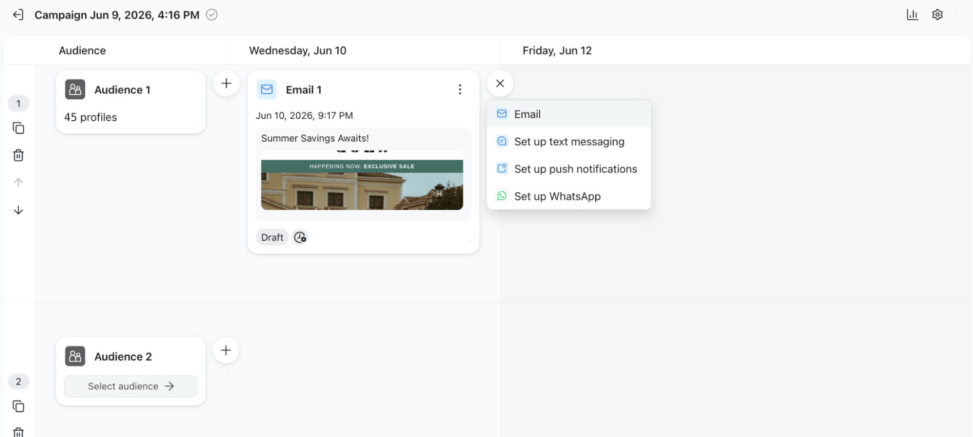Click the Draft status badge
This screenshot has width=973, height=437.
pyautogui.click(x=272, y=237)
